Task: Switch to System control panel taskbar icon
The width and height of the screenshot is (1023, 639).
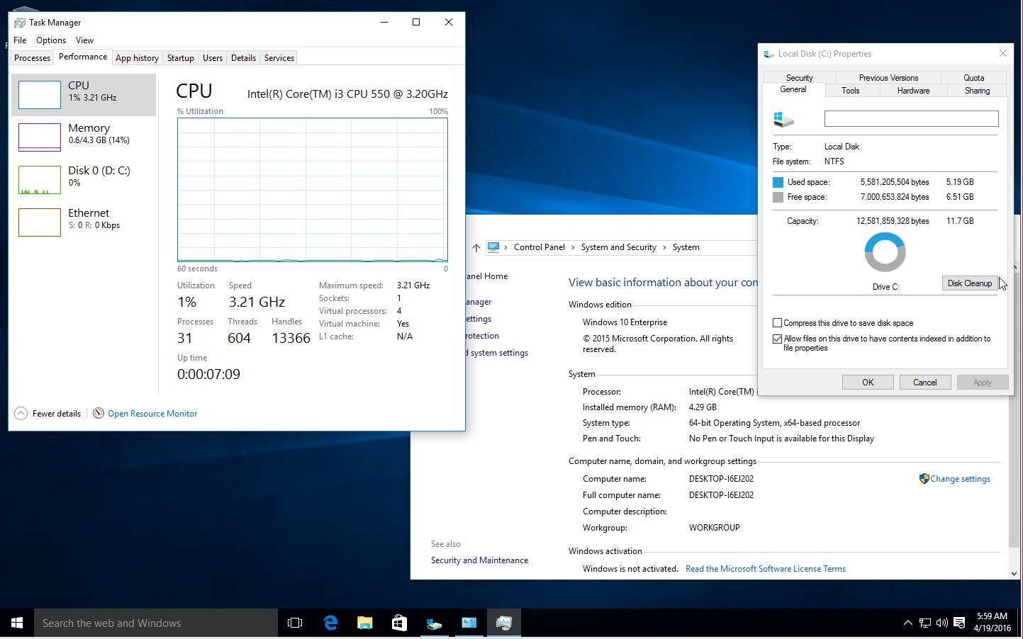Action: (x=469, y=623)
